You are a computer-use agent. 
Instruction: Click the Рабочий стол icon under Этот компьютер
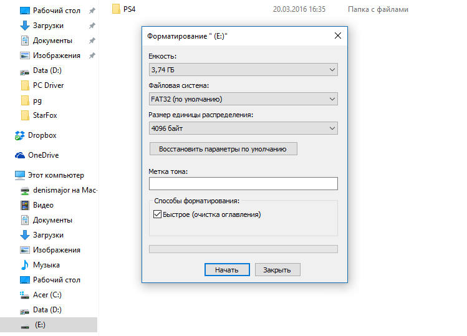[25, 280]
